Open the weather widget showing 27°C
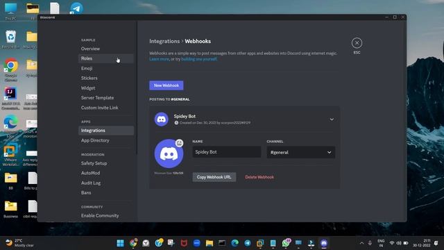This screenshot has height=250, width=444. (19, 243)
